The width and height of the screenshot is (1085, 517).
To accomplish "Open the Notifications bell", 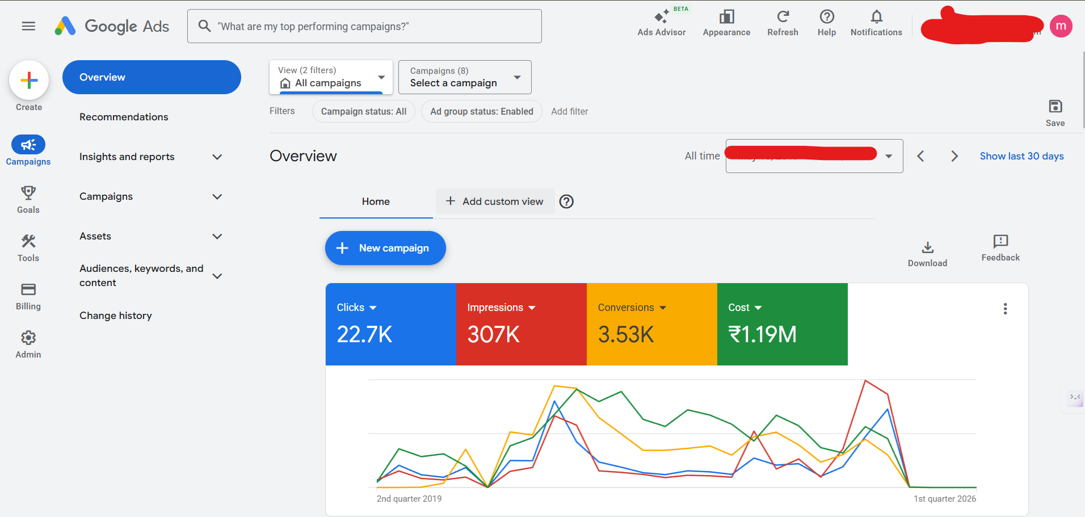I will click(x=876, y=17).
